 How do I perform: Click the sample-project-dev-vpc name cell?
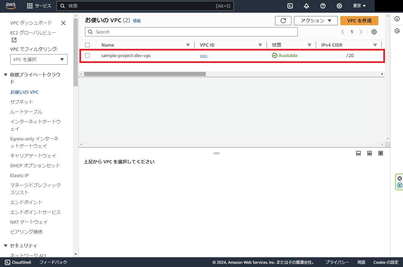tap(126, 55)
